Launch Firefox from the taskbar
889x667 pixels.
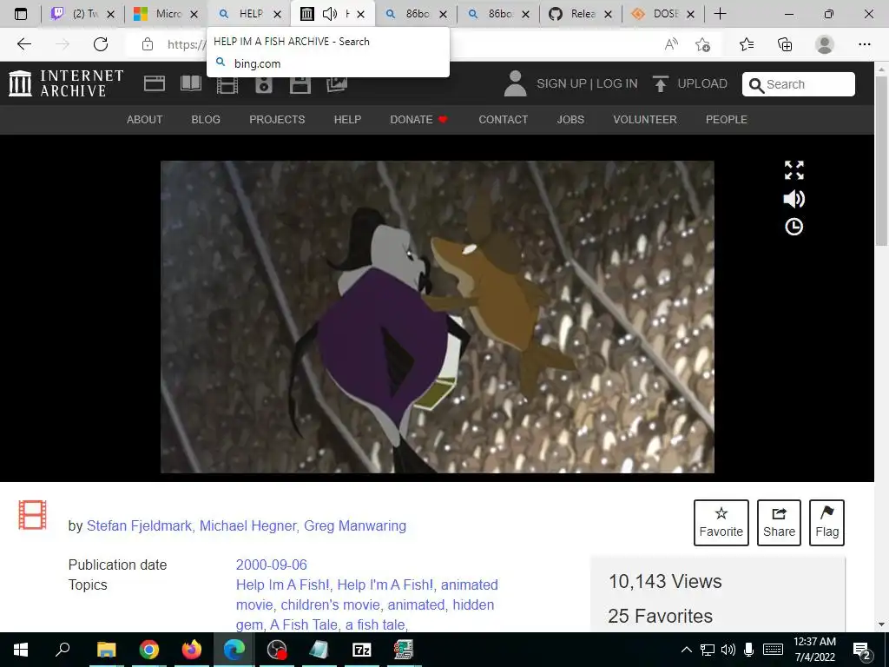click(192, 650)
